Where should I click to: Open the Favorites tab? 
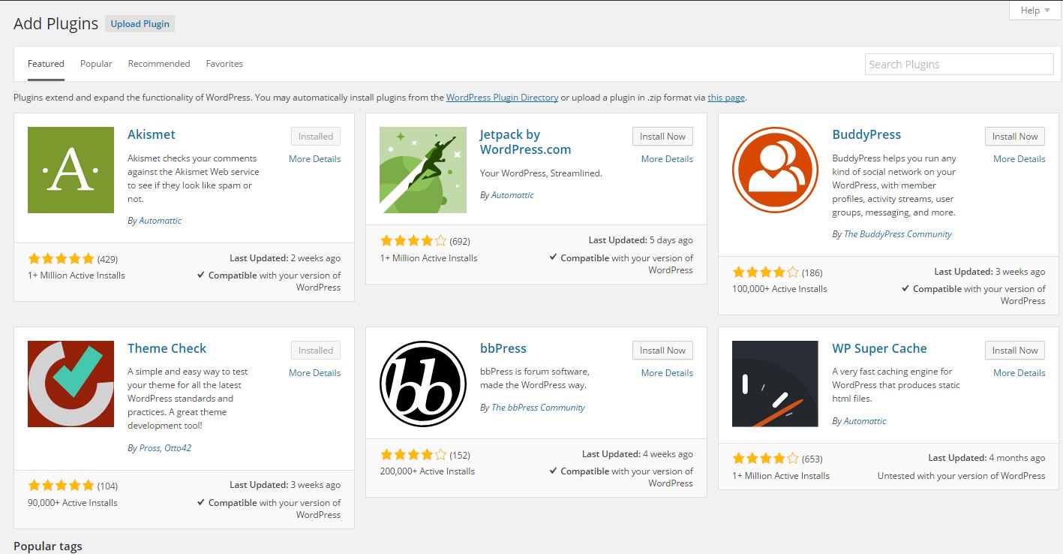[224, 64]
